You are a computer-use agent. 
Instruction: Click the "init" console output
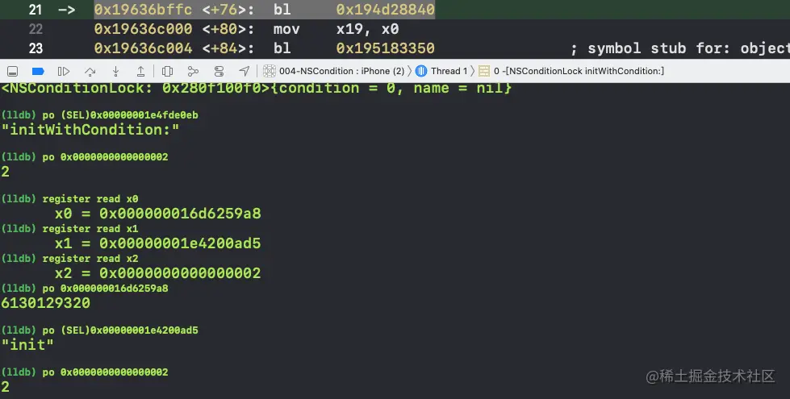tap(27, 345)
